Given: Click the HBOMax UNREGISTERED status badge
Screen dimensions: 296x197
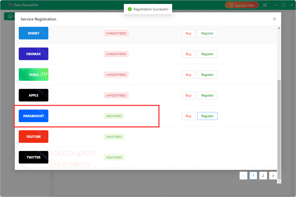Looking at the screenshot, I should click(x=116, y=54).
